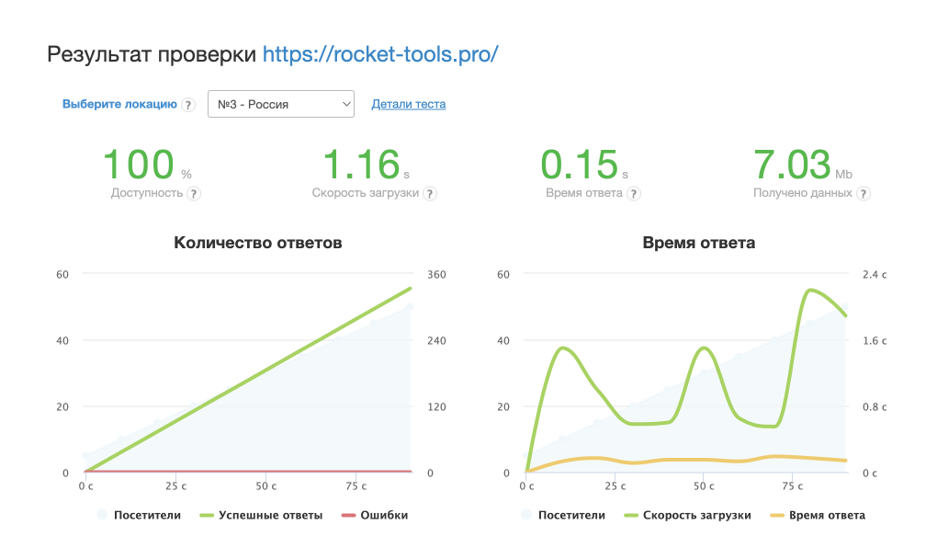Open the rocket-tools.pro URL link
Screen dimensions: 937x559
pos(380,53)
